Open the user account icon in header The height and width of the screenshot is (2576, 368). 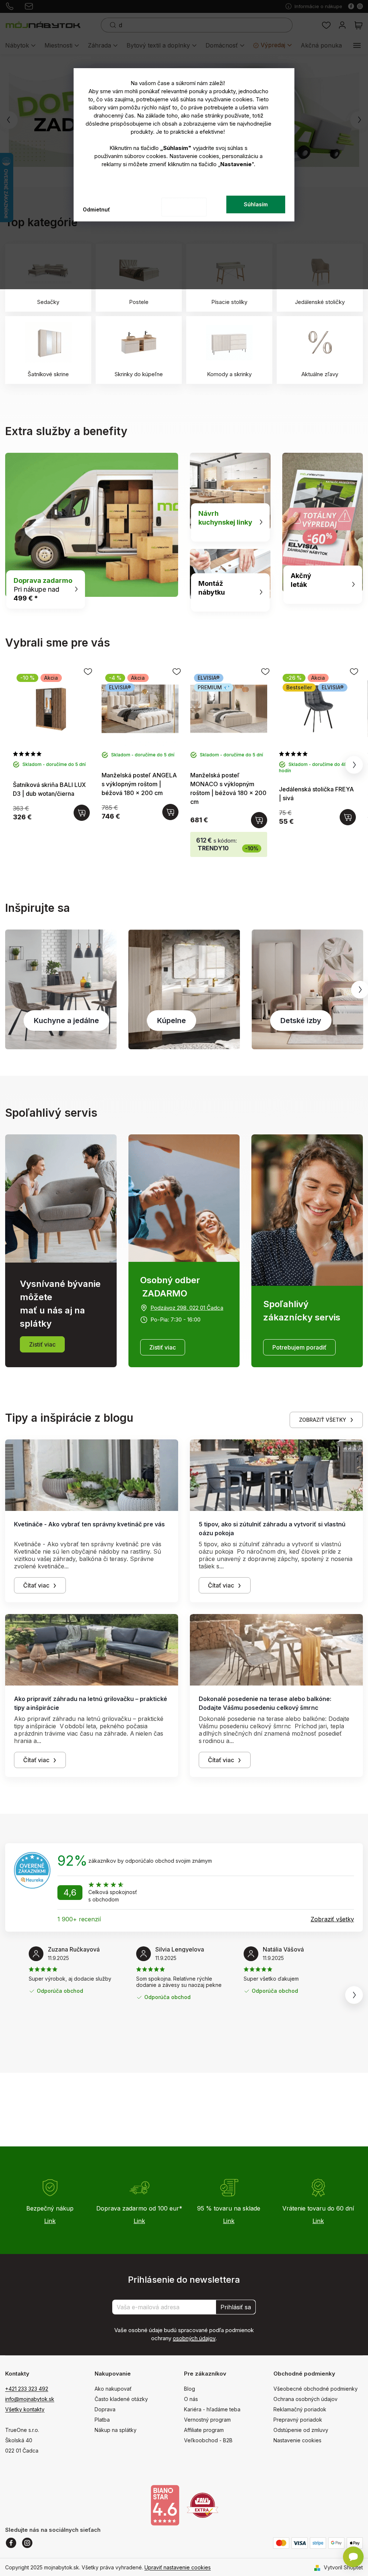342,25
